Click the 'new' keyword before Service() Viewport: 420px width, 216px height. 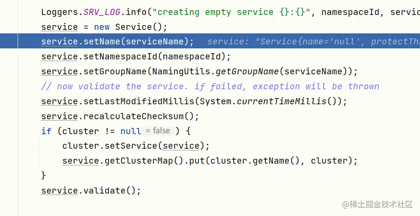(102, 27)
